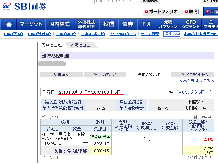Click the 銘柄 column header
Viewport: 218px width, 164px height.
click(x=65, y=122)
